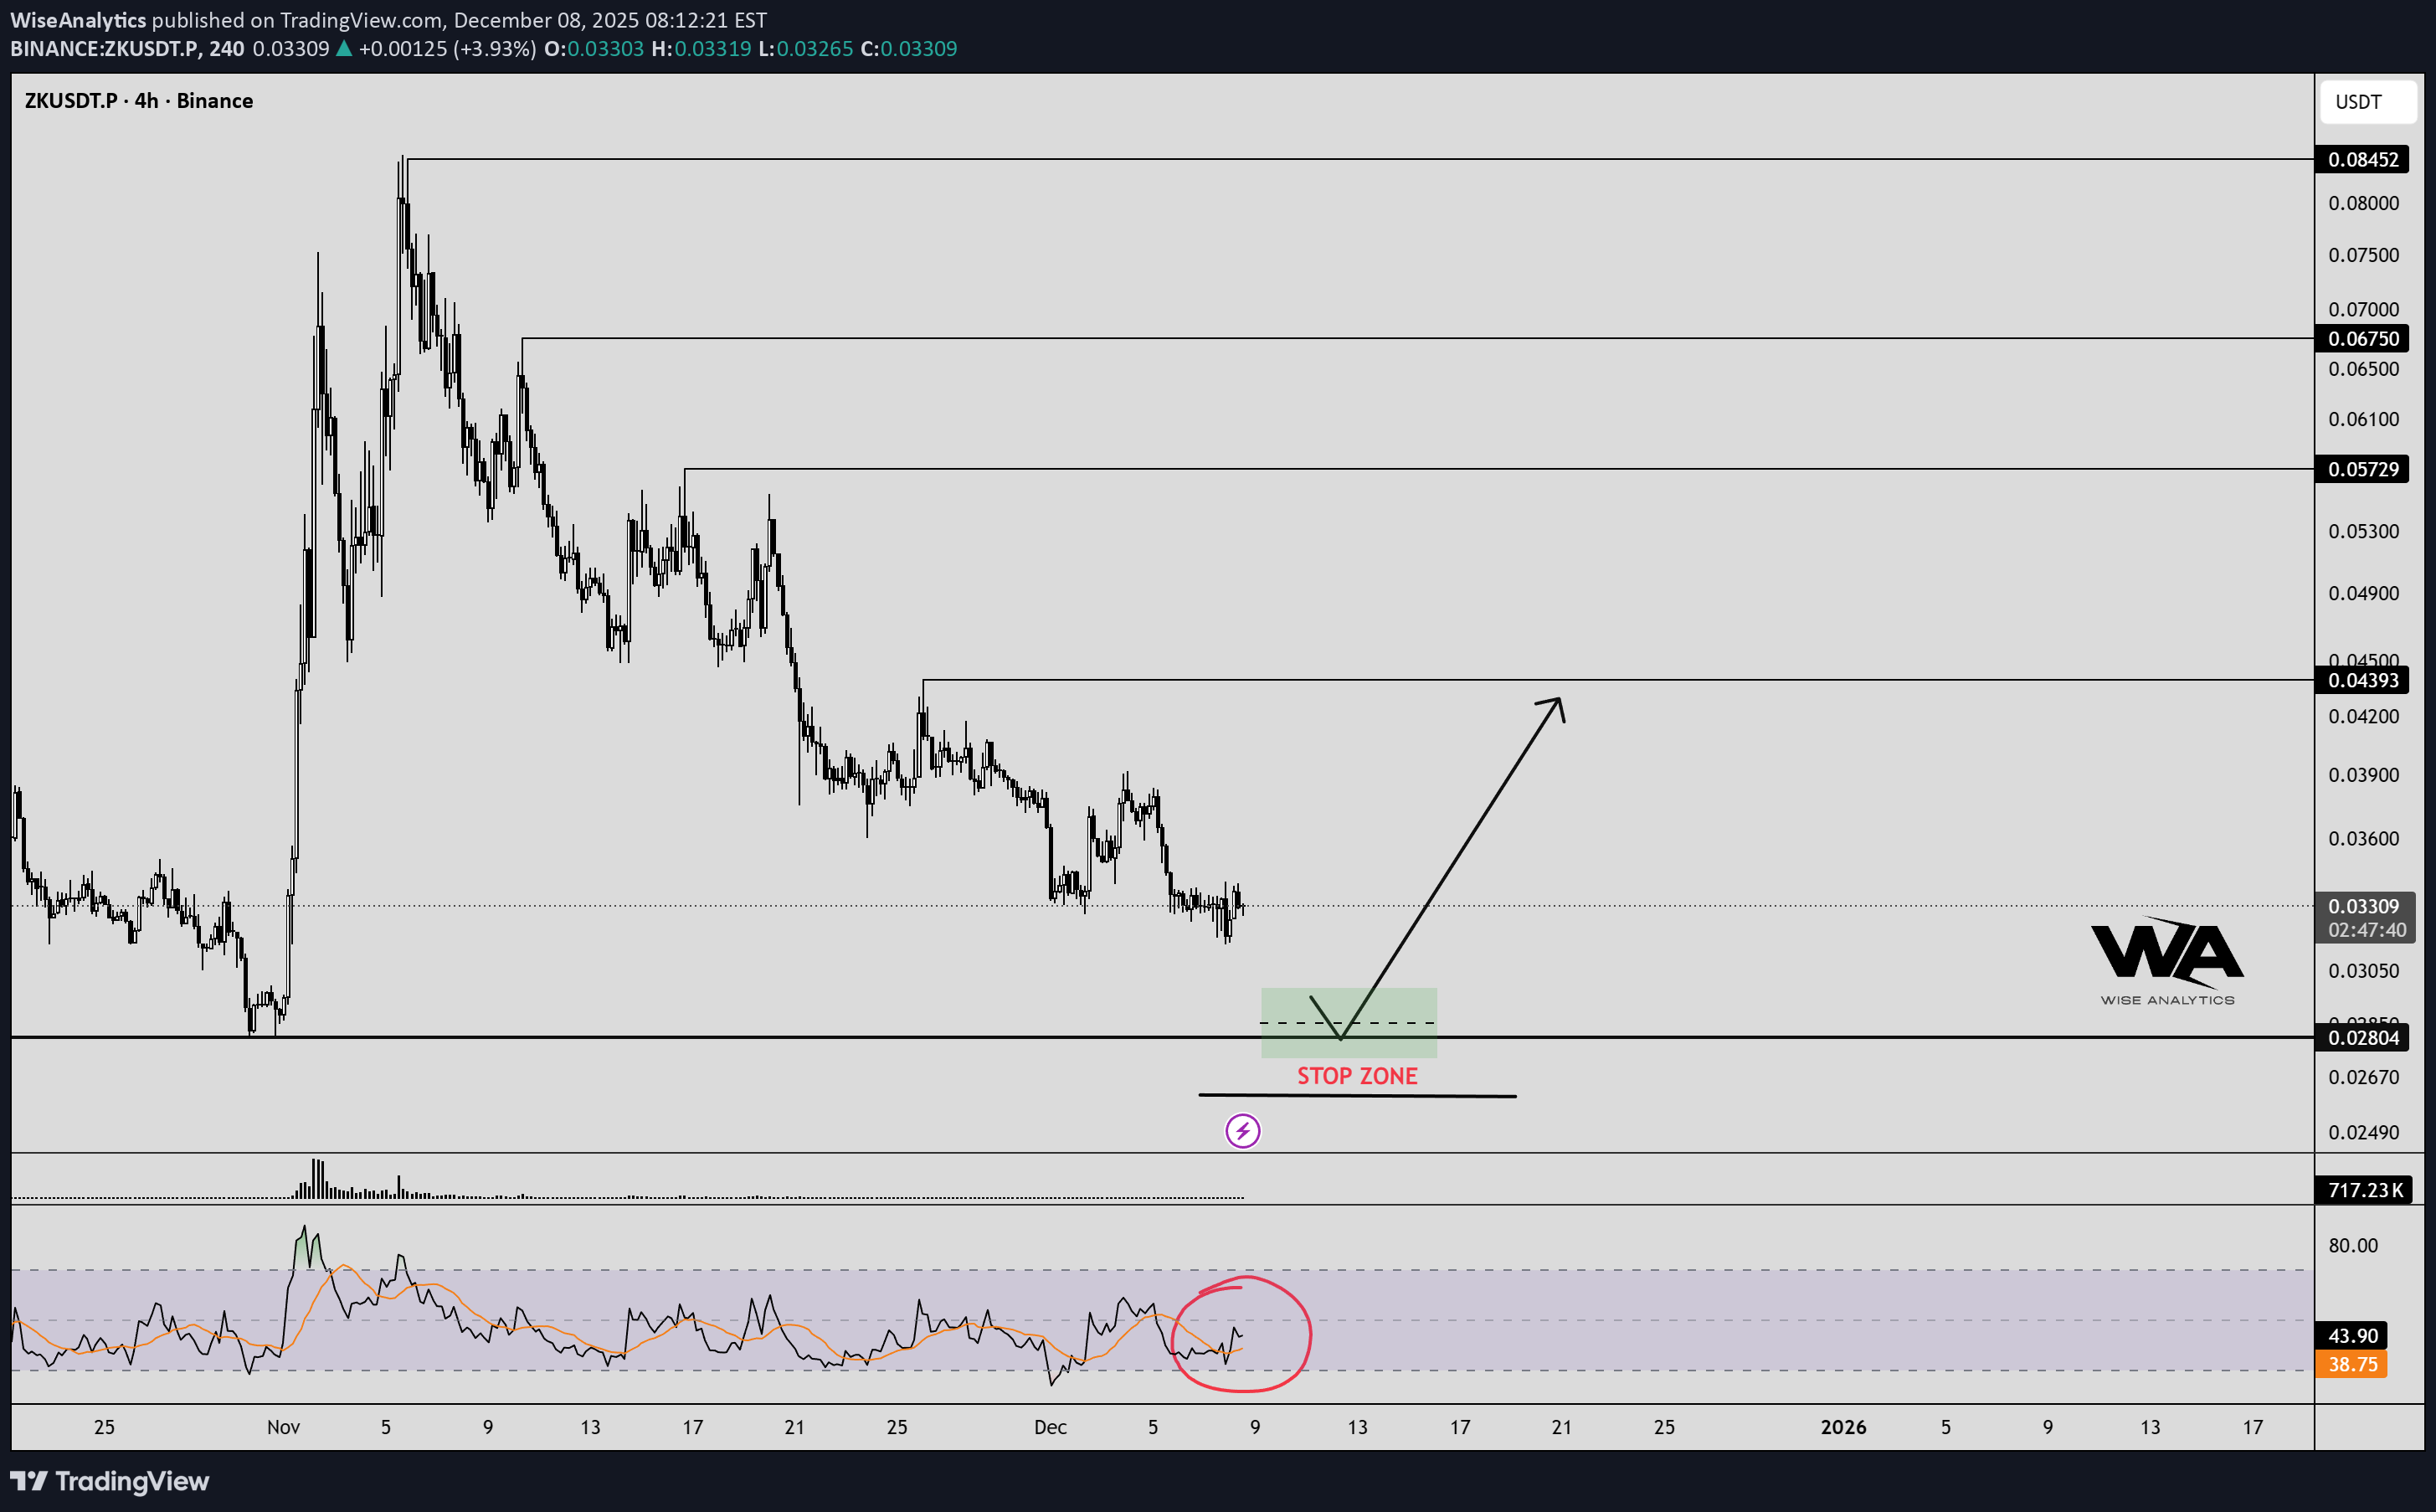Click the 43.90 RSI value label
This screenshot has width=2436, height=1512.
tap(2351, 1336)
